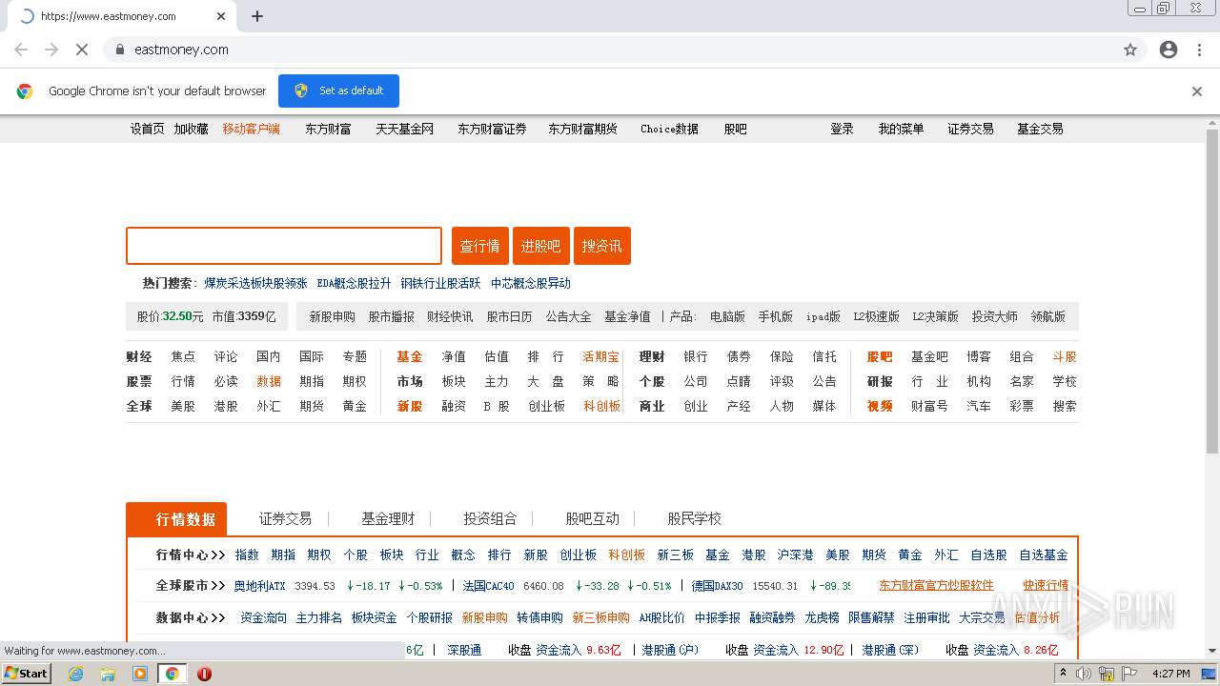Open 我的菜单 menu

[901, 129]
